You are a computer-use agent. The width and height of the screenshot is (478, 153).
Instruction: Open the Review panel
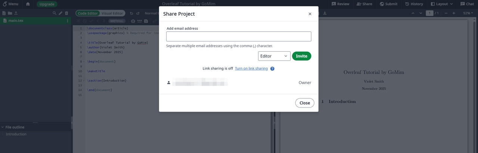coord(340,4)
